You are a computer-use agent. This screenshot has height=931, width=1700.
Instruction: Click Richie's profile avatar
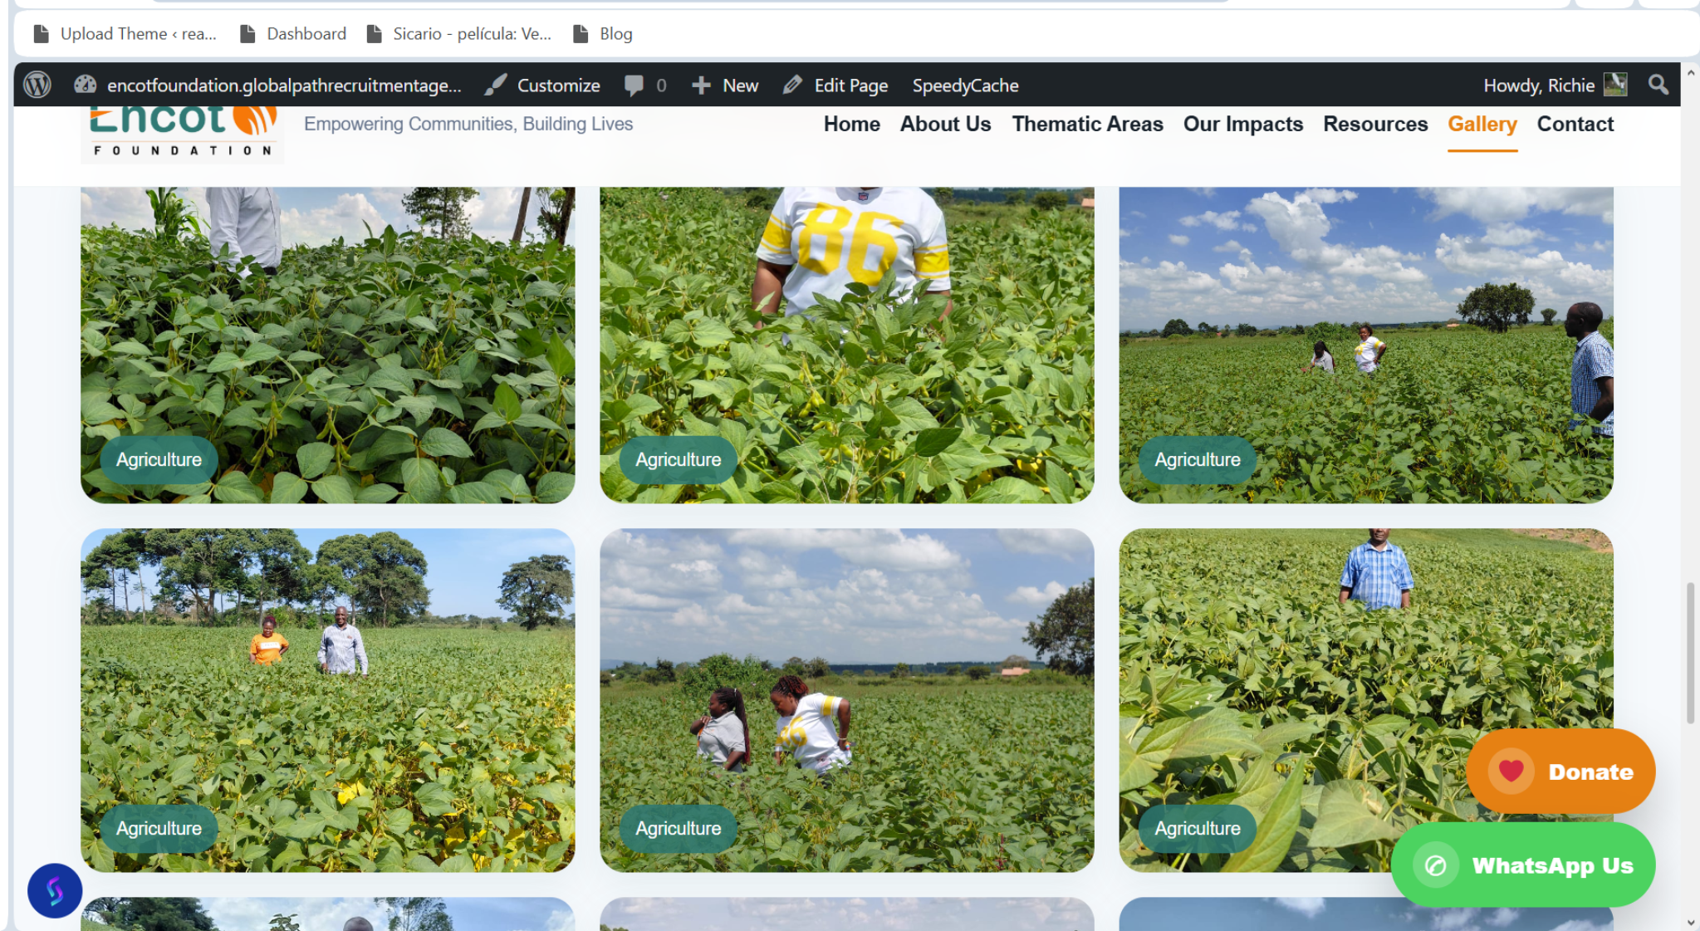coord(1614,85)
